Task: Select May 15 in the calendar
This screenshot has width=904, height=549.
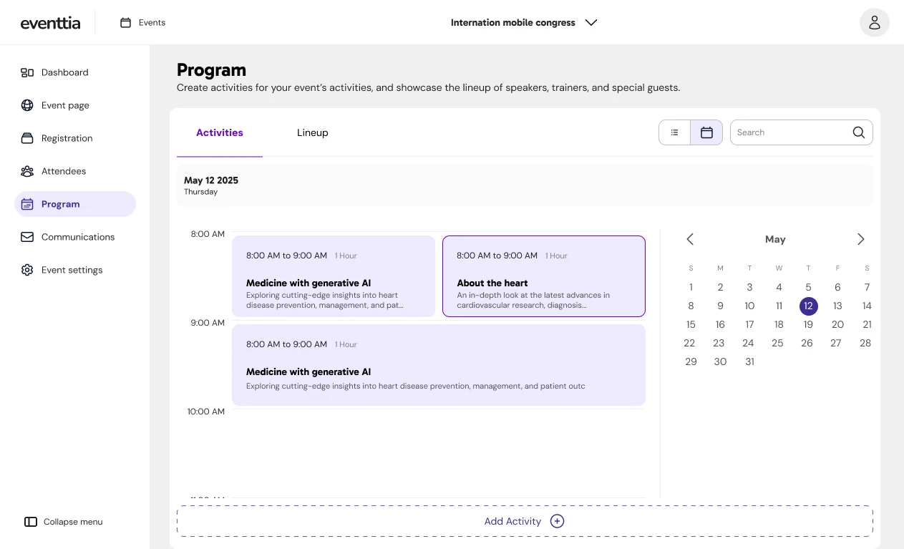Action: pyautogui.click(x=691, y=324)
